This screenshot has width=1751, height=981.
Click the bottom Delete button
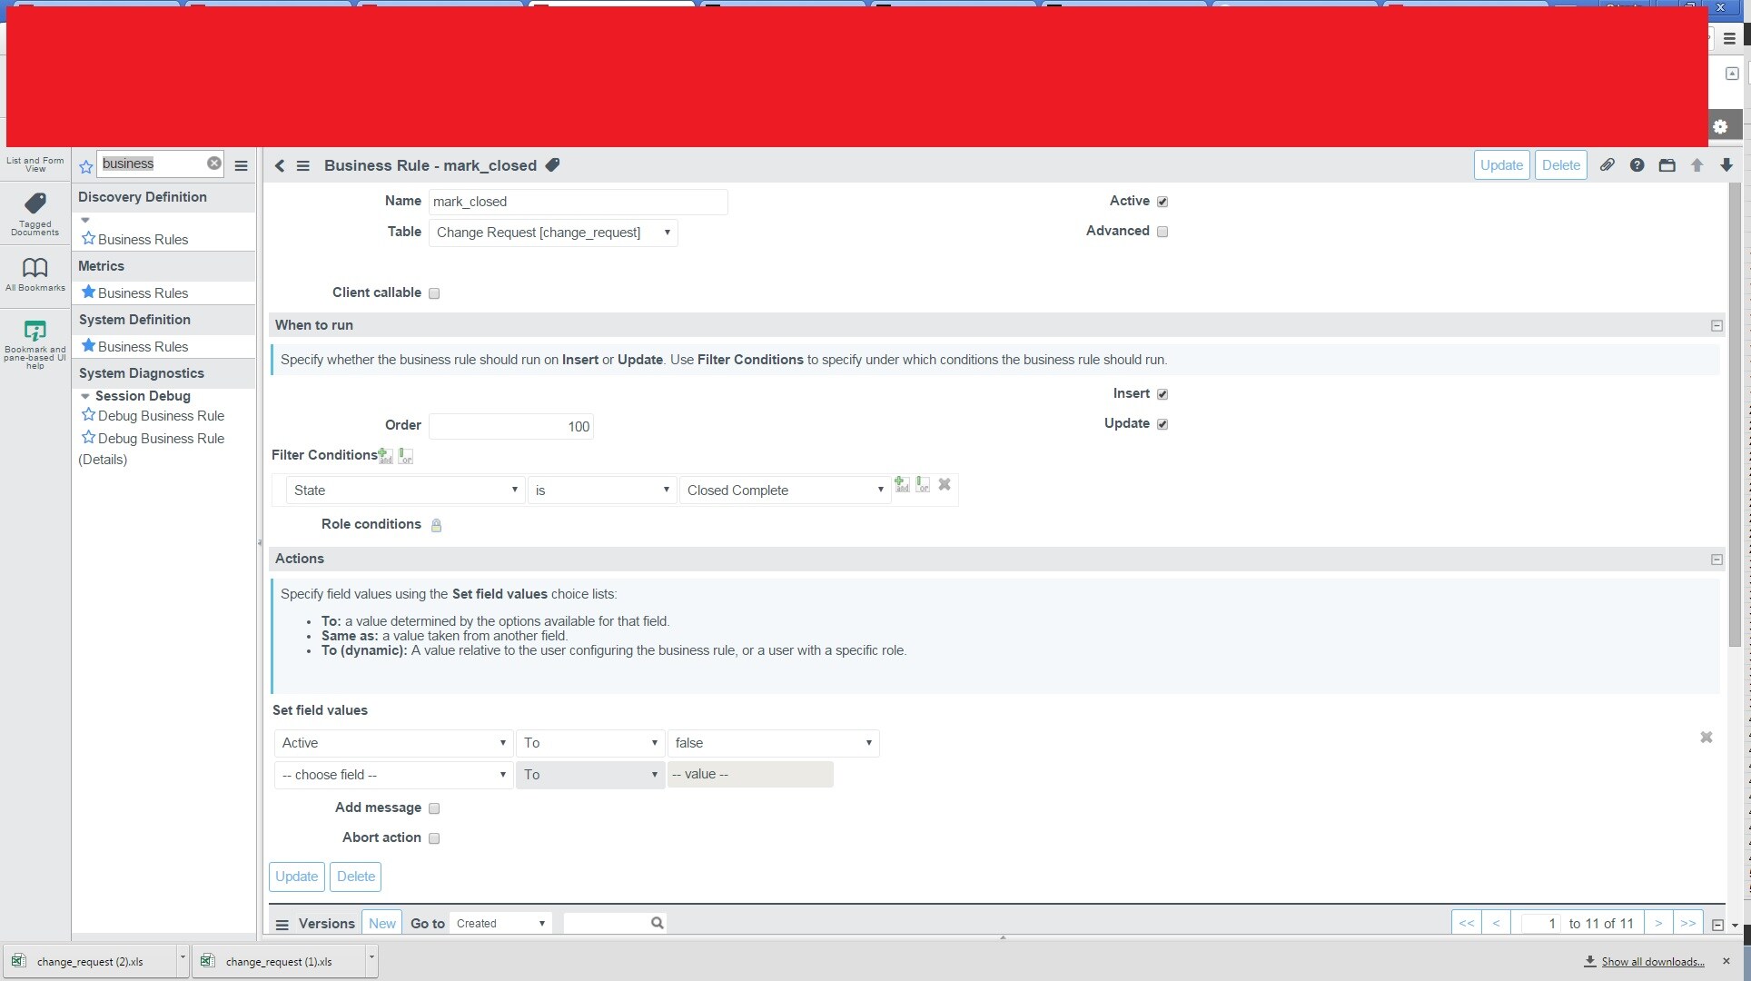[355, 877]
